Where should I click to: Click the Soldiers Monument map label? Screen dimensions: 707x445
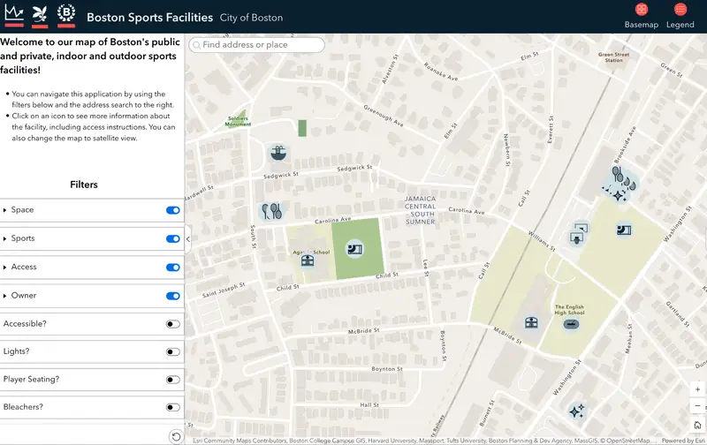pos(238,121)
